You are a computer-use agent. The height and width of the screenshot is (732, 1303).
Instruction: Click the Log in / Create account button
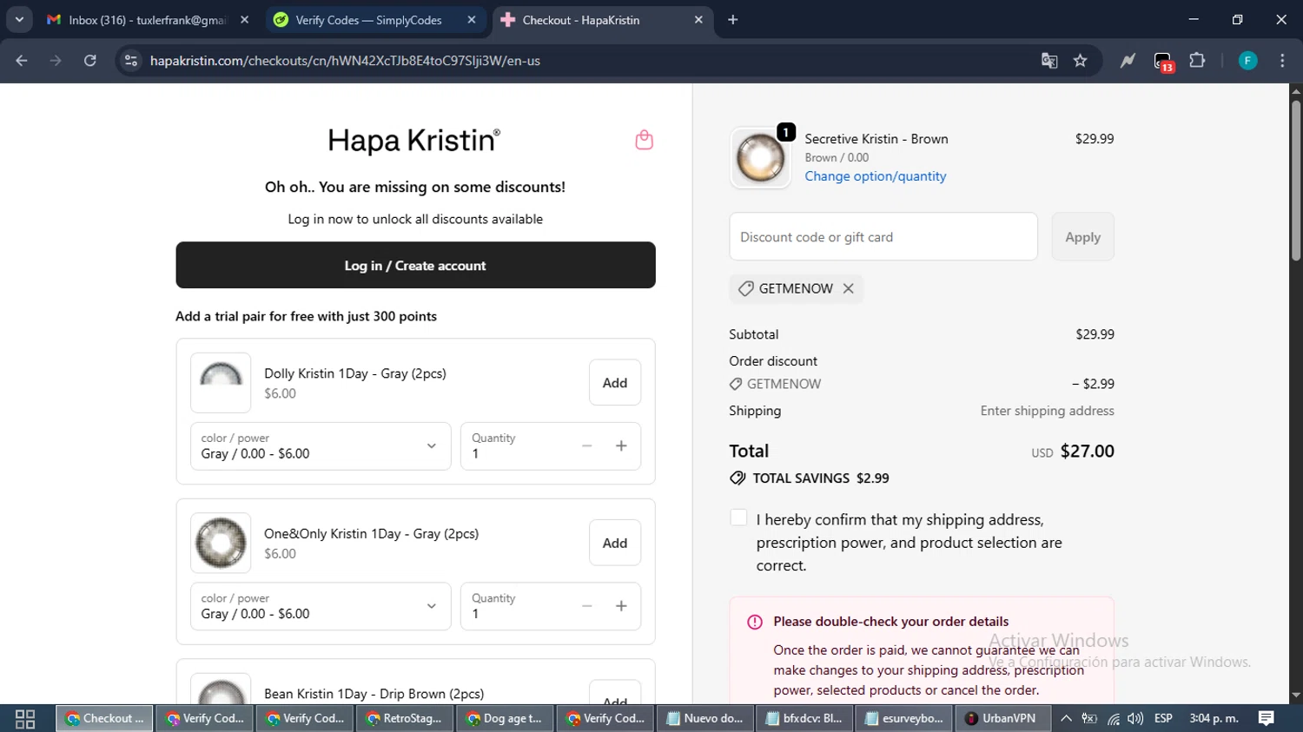pyautogui.click(x=415, y=265)
